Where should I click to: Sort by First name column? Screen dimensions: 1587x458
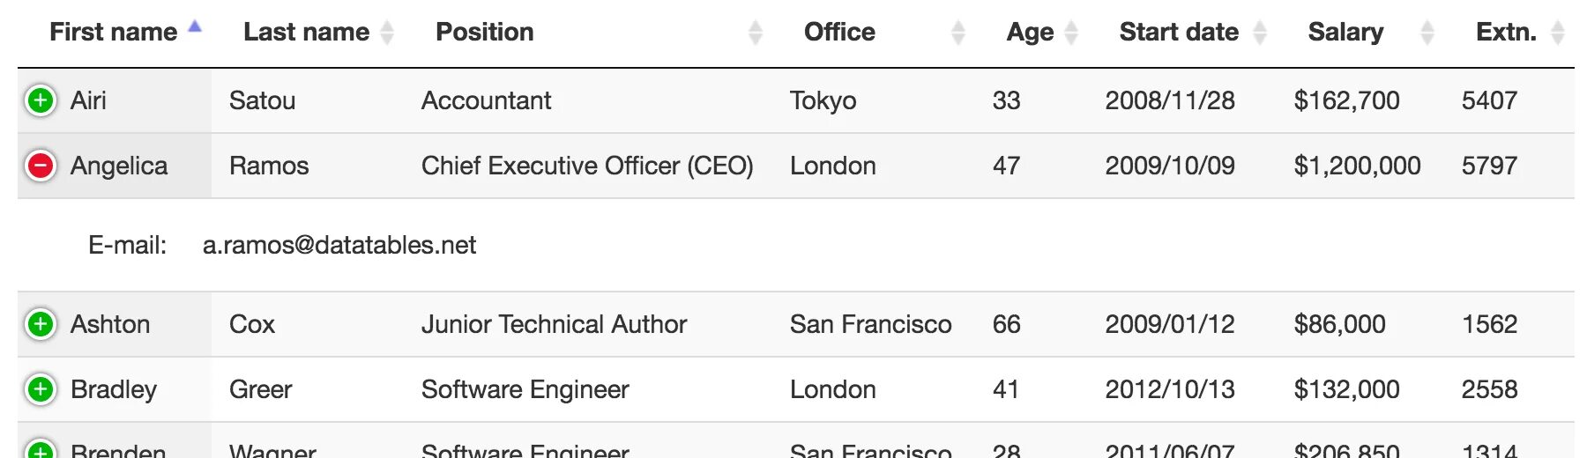[x=114, y=32]
